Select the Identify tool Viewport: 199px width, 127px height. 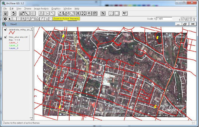tap(5, 19)
